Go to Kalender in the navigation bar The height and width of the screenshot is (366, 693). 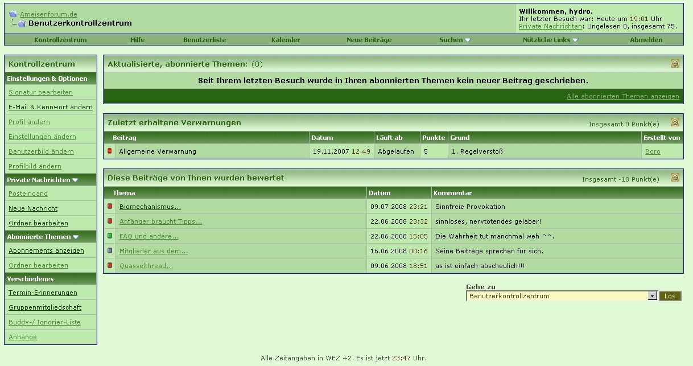[x=286, y=40]
